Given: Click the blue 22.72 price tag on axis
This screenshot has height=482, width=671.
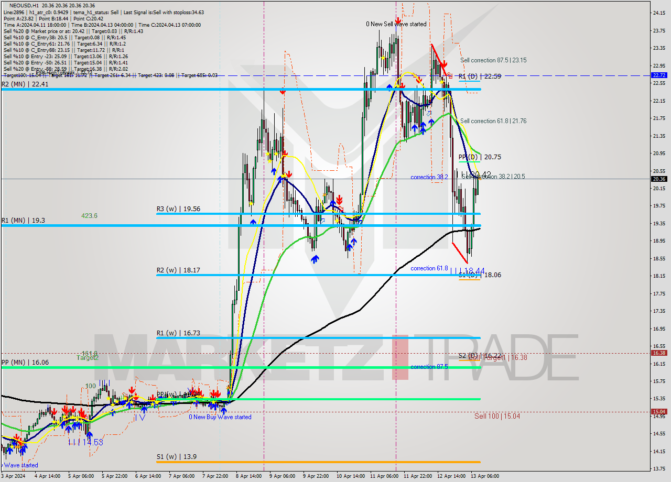Looking at the screenshot, I should pos(659,75).
